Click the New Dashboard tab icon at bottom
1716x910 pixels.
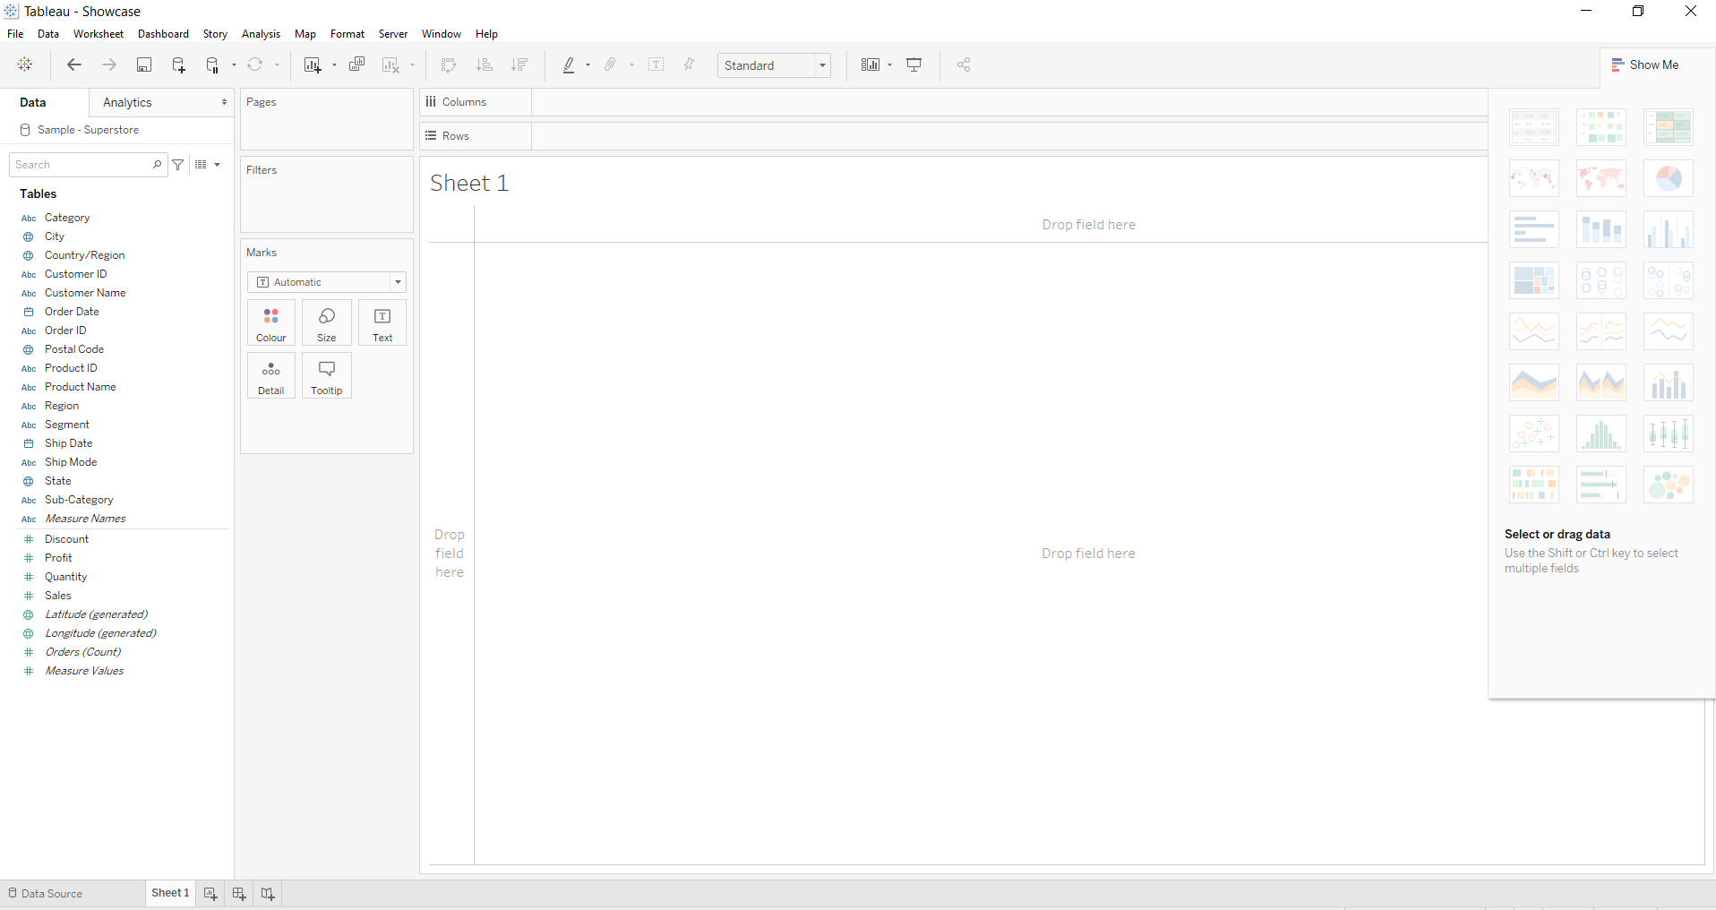[239, 894]
